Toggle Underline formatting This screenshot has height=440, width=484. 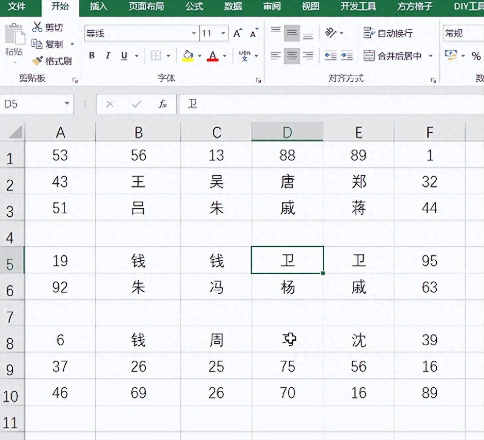[x=124, y=56]
